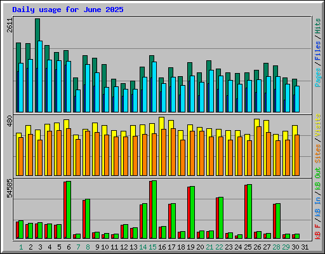
Task: Click the 'Daily usage for June 2025' title
Action: 68,10
